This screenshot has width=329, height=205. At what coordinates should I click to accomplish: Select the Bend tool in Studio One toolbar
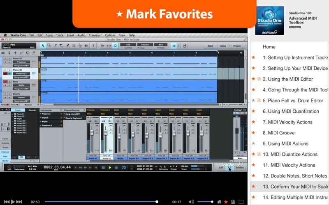click(80, 46)
